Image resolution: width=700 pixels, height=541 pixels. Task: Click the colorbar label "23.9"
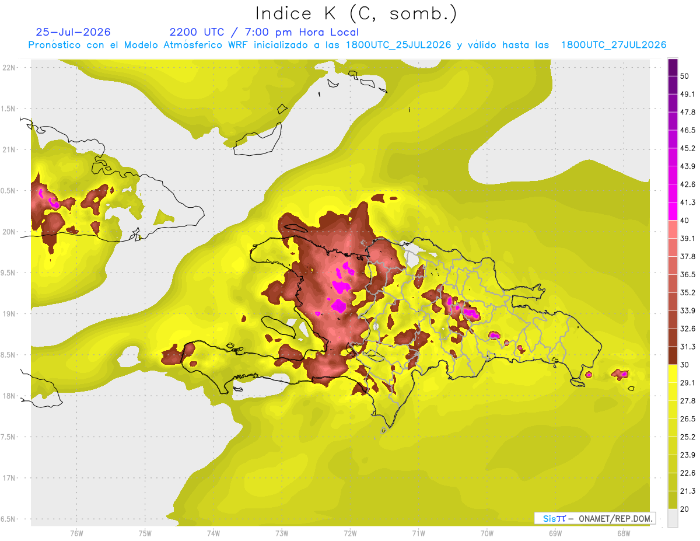(x=688, y=455)
